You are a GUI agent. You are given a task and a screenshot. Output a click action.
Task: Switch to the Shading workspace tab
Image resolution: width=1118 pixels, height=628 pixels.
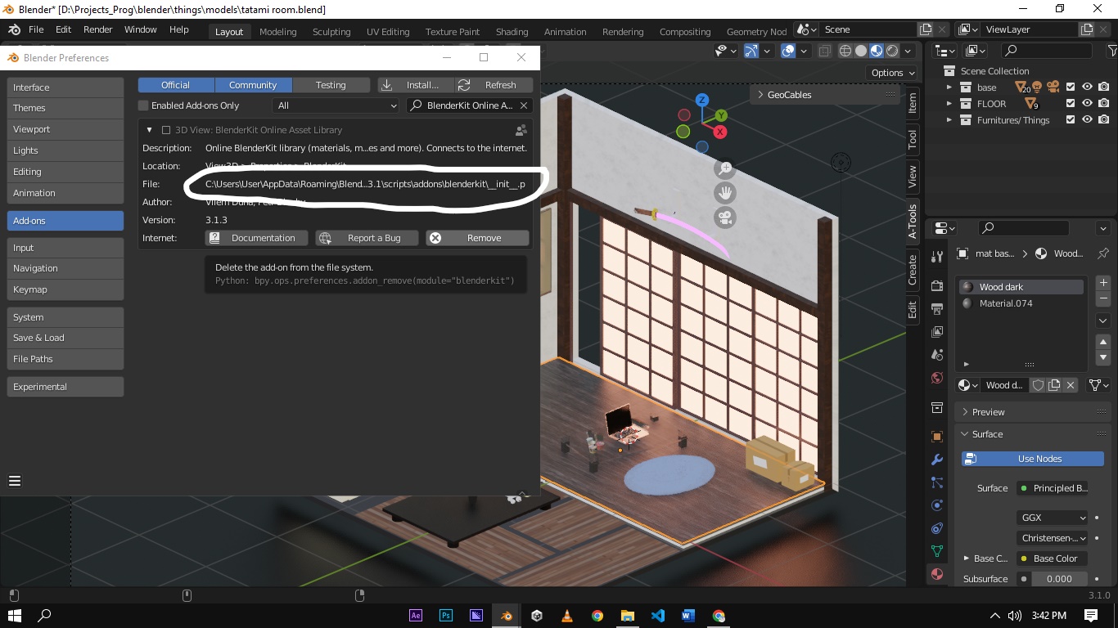[x=512, y=32]
